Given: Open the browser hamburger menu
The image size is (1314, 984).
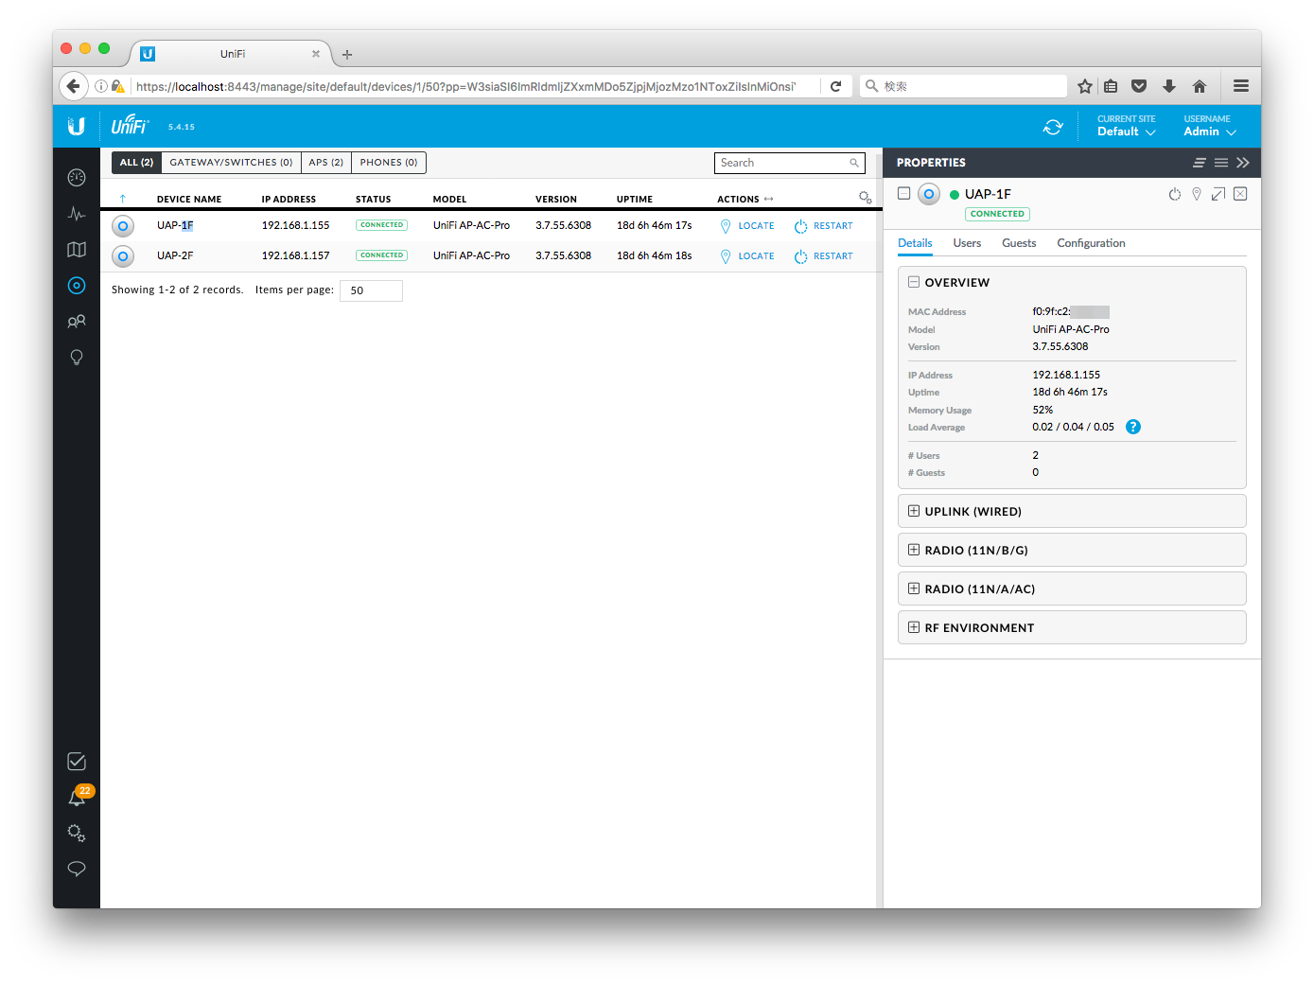Looking at the screenshot, I should [x=1241, y=86].
